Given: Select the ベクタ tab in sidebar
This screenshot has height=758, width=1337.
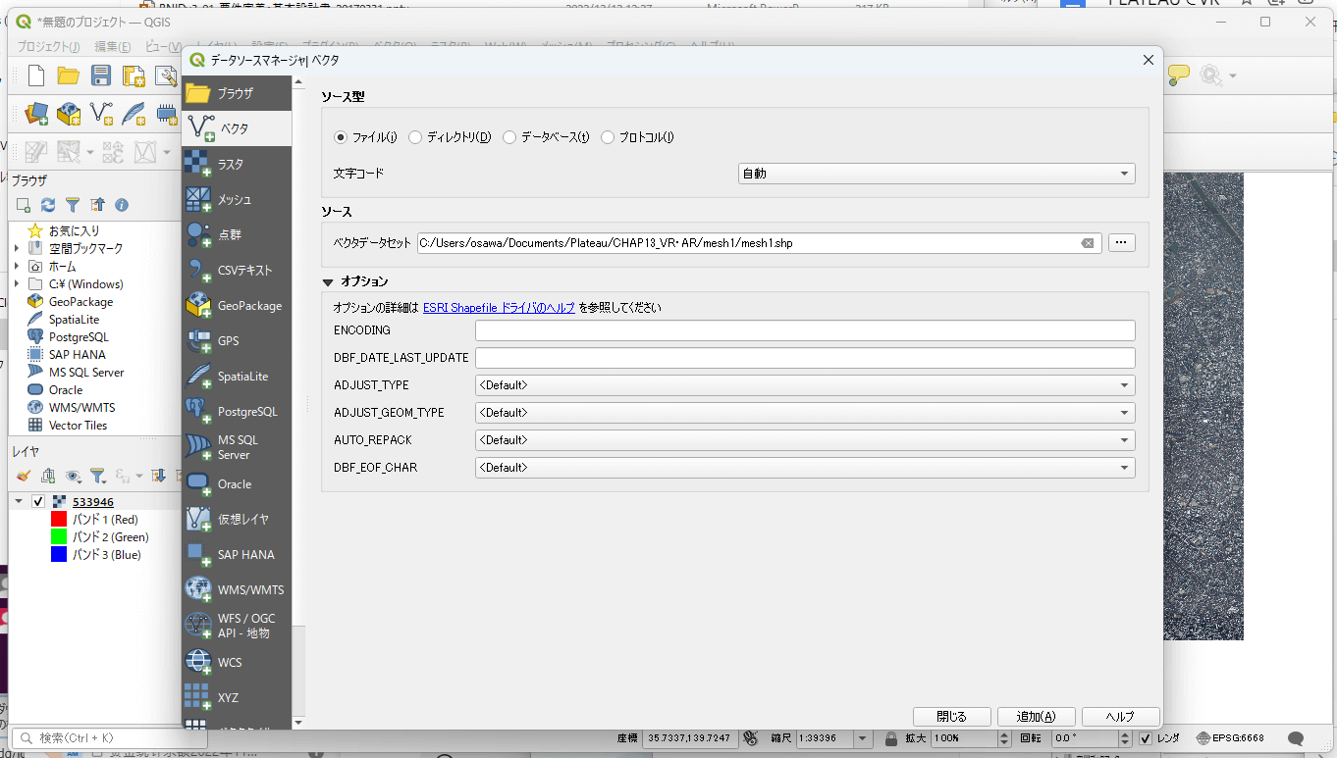Looking at the screenshot, I should coord(236,128).
